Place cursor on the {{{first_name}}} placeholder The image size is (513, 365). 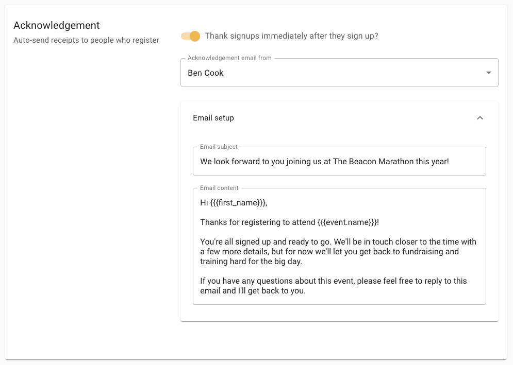(238, 203)
